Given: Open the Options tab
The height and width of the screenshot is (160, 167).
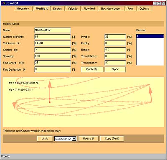Looking at the screenshot, I should (144, 8).
